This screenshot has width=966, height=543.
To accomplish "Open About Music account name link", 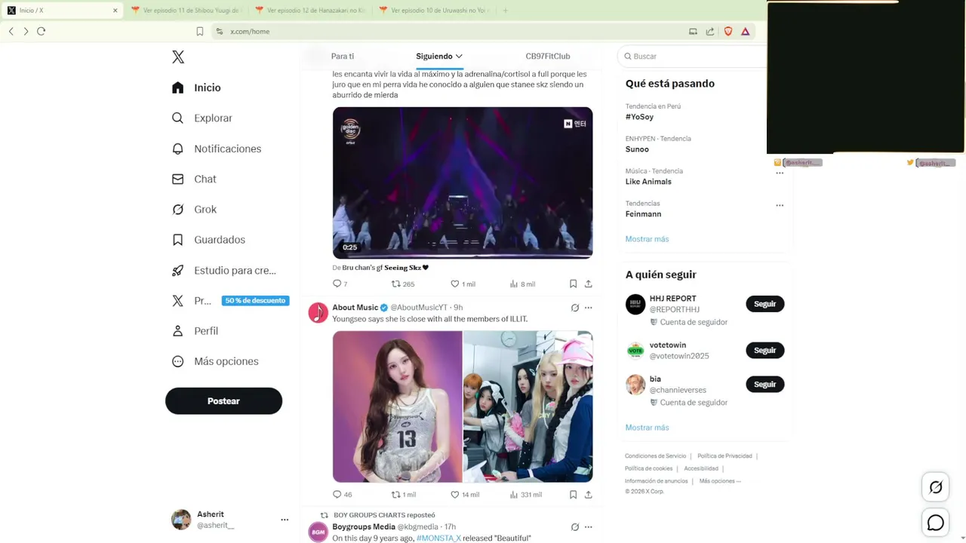I will (355, 308).
